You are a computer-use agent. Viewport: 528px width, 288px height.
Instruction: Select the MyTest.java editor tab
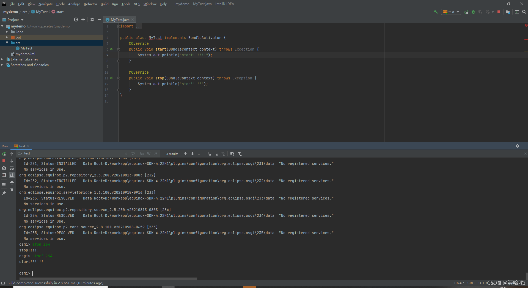(120, 20)
